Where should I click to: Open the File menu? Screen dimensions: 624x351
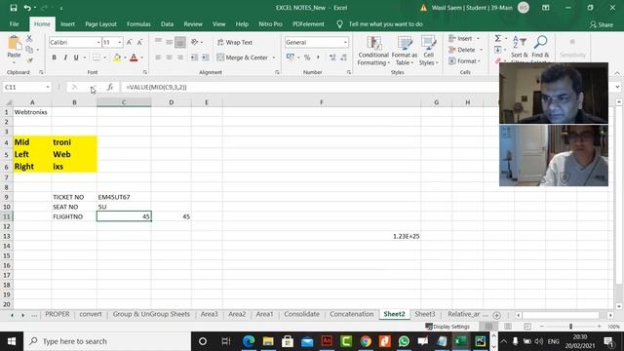click(14, 23)
